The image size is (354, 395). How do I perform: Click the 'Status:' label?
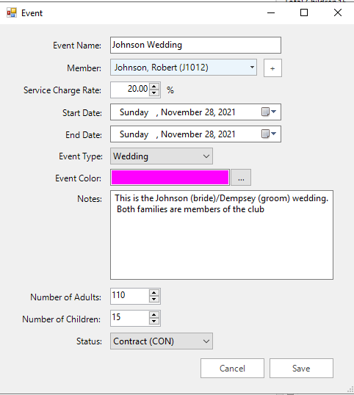coord(89,341)
